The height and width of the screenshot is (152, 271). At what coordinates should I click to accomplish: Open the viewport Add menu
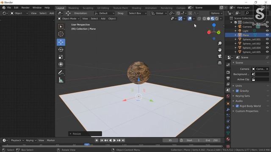tap(103, 19)
